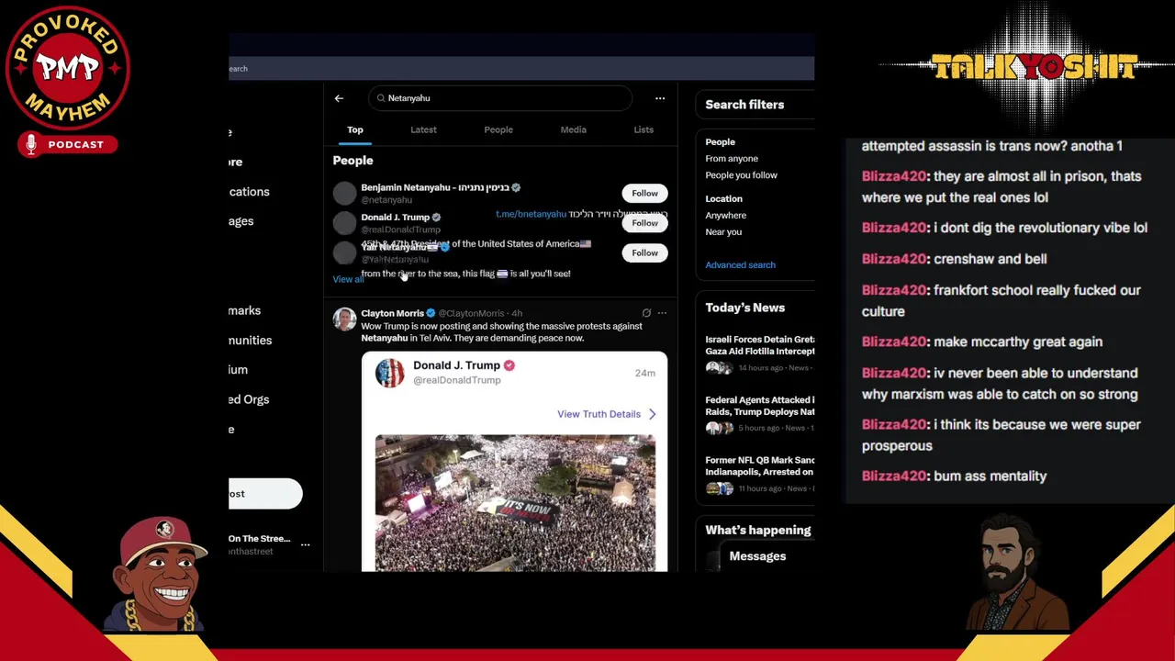This screenshot has height=661, width=1175.
Task: Open Donald J. Trump's profile avatar in People
Action: point(344,223)
